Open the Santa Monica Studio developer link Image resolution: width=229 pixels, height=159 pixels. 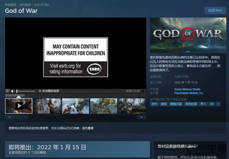(x=187, y=89)
